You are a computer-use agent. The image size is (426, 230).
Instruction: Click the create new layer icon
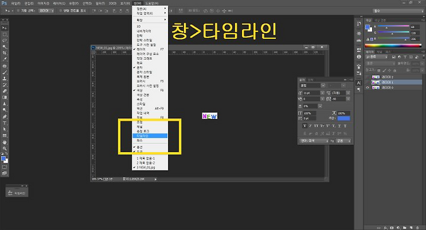coord(411,228)
